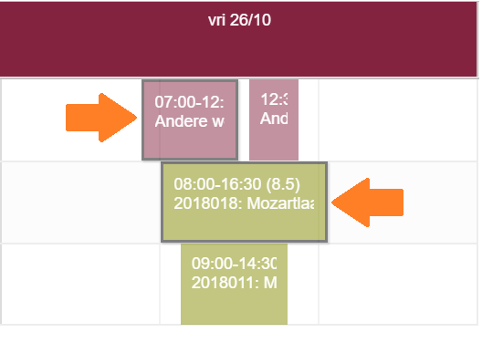Viewport: 503px width, 353px height.
Task: Click the empty bottom-row cell right of the 2018011 block
Action: click(398, 284)
